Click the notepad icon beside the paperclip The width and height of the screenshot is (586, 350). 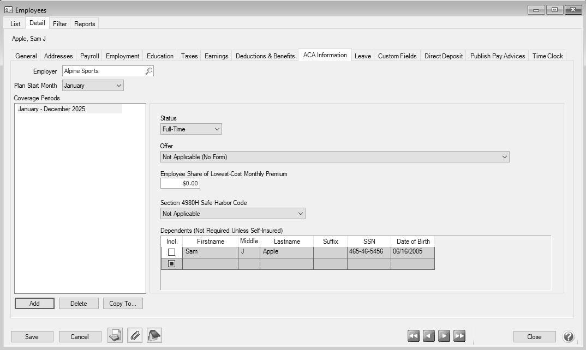[x=154, y=335]
